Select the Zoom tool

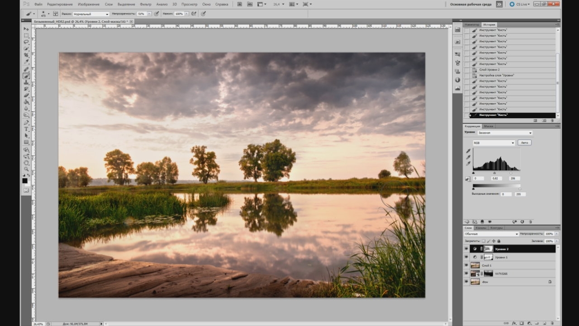point(26,169)
